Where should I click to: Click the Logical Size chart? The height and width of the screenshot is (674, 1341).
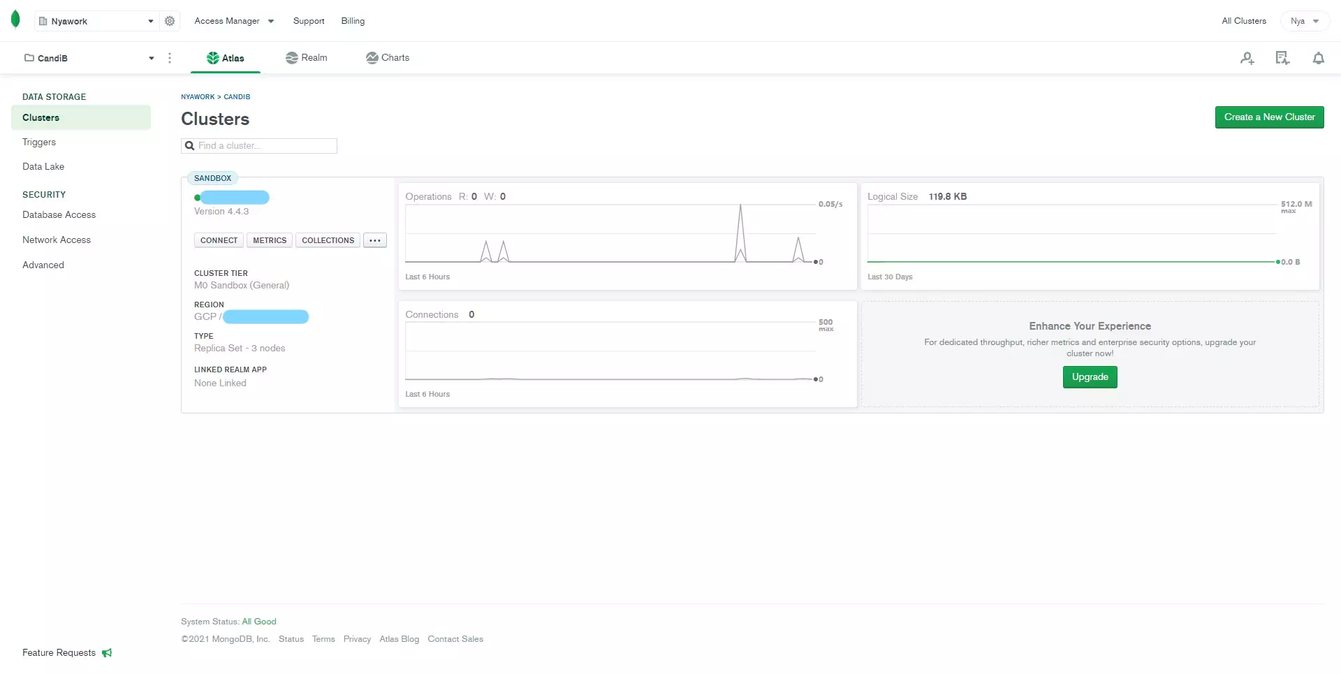pyautogui.click(x=1090, y=236)
